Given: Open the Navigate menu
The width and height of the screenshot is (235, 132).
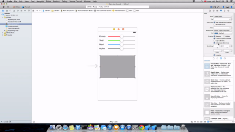Looking at the screenshot, I should [x=40, y=1].
